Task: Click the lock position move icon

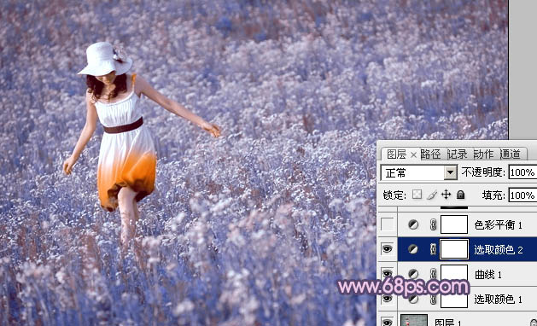Action: [x=446, y=195]
